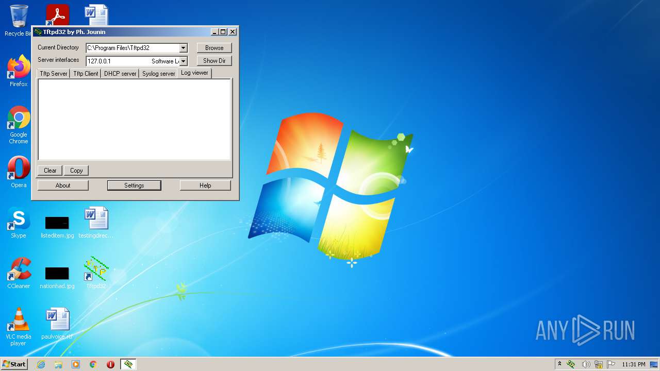Open the volume speaker tray icon
The height and width of the screenshot is (371, 660).
tap(586, 364)
